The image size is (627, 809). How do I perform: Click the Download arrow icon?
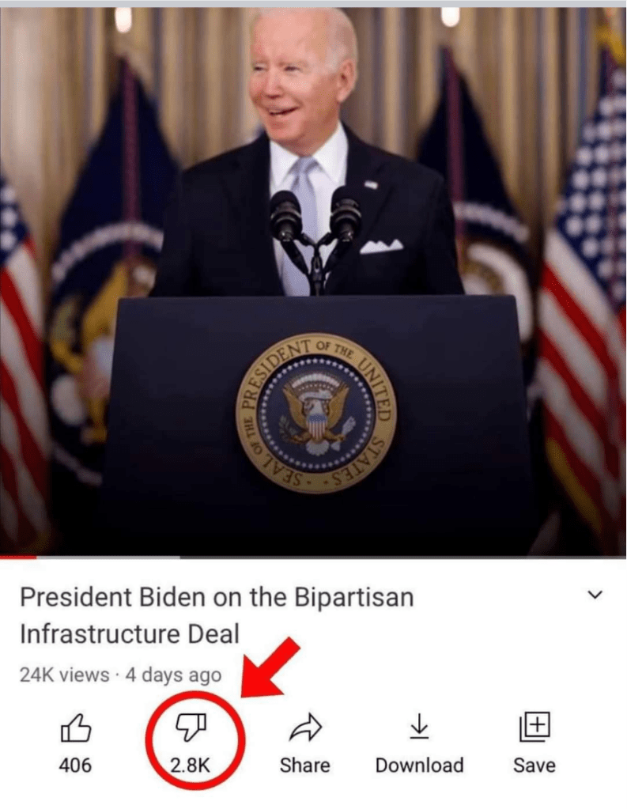[419, 727]
